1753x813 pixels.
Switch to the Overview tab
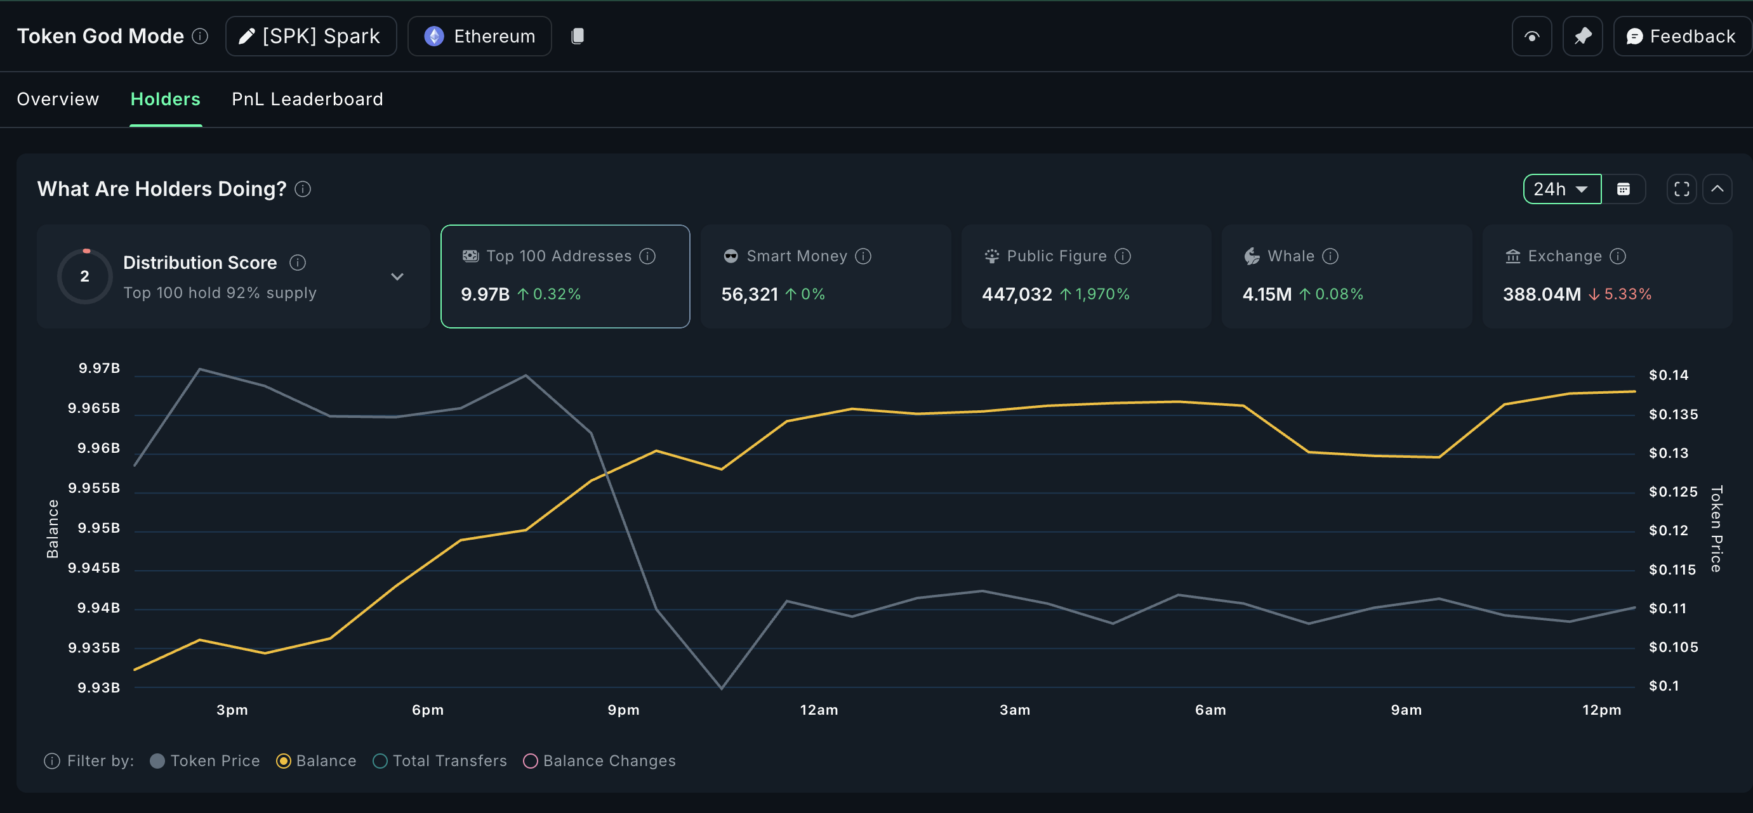tap(58, 99)
